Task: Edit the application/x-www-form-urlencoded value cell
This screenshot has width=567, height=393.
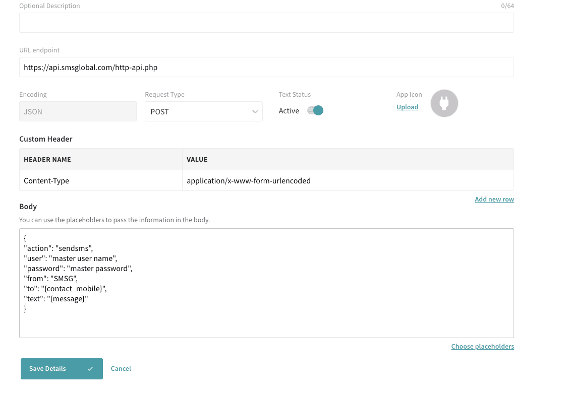Action: tap(348, 180)
